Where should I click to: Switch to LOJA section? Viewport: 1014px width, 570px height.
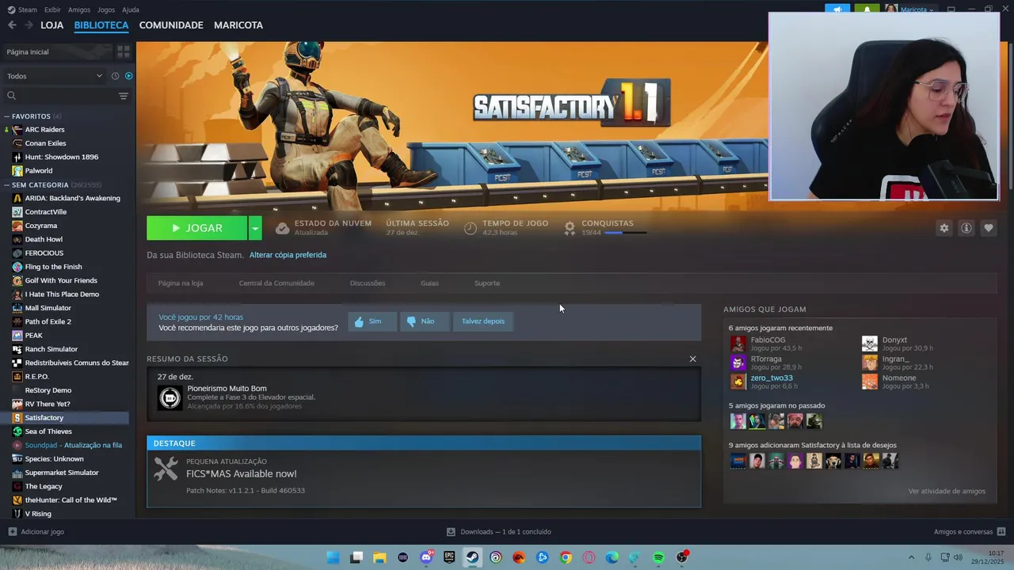click(x=52, y=25)
